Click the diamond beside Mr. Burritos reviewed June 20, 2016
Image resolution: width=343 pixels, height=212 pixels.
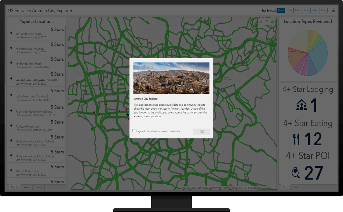pos(11,62)
